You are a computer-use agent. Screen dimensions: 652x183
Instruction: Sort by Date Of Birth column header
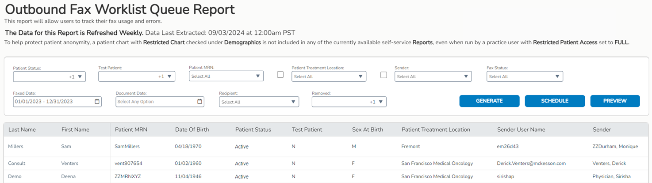pyautogui.click(x=192, y=130)
